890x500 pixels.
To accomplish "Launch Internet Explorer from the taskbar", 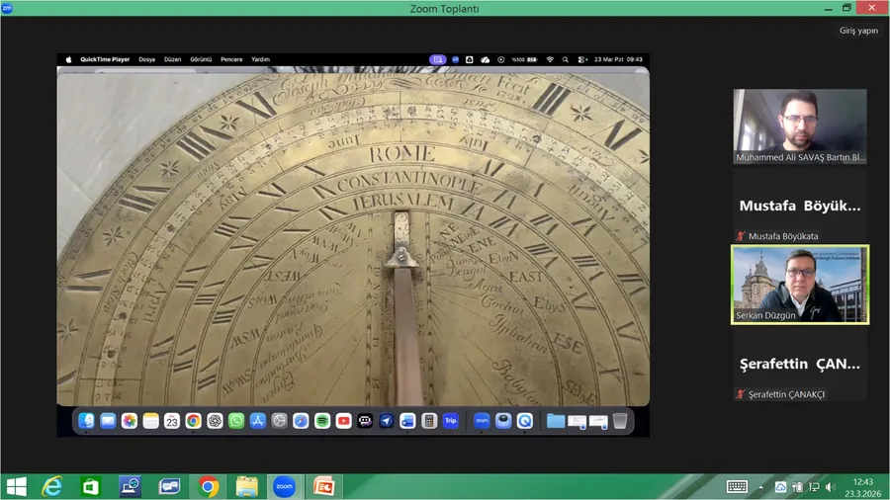I will [52, 486].
